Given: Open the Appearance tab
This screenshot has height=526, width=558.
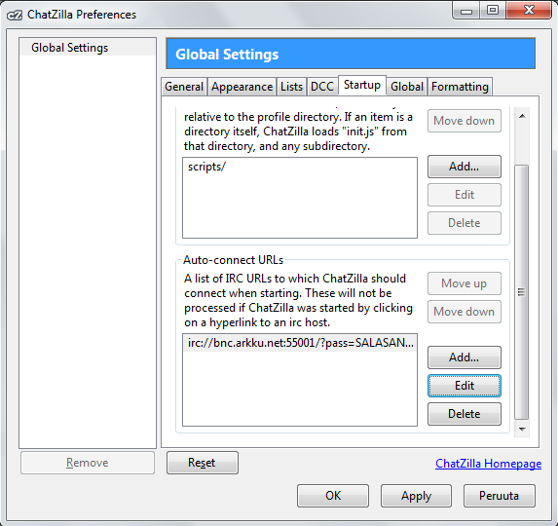Looking at the screenshot, I should pos(242,87).
